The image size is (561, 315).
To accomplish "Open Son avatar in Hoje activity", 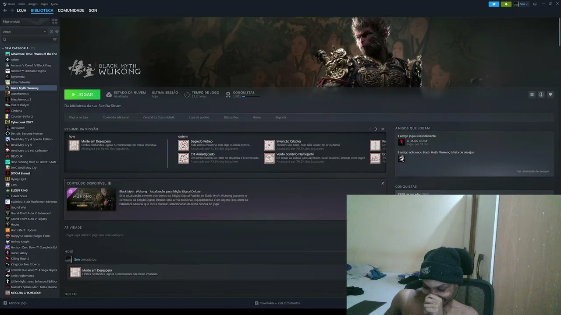I will pyautogui.click(x=68, y=259).
